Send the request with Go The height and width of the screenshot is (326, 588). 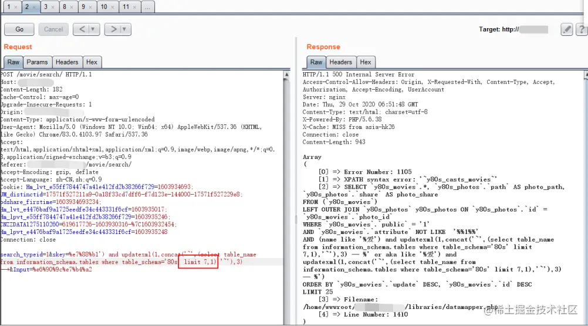(19, 29)
